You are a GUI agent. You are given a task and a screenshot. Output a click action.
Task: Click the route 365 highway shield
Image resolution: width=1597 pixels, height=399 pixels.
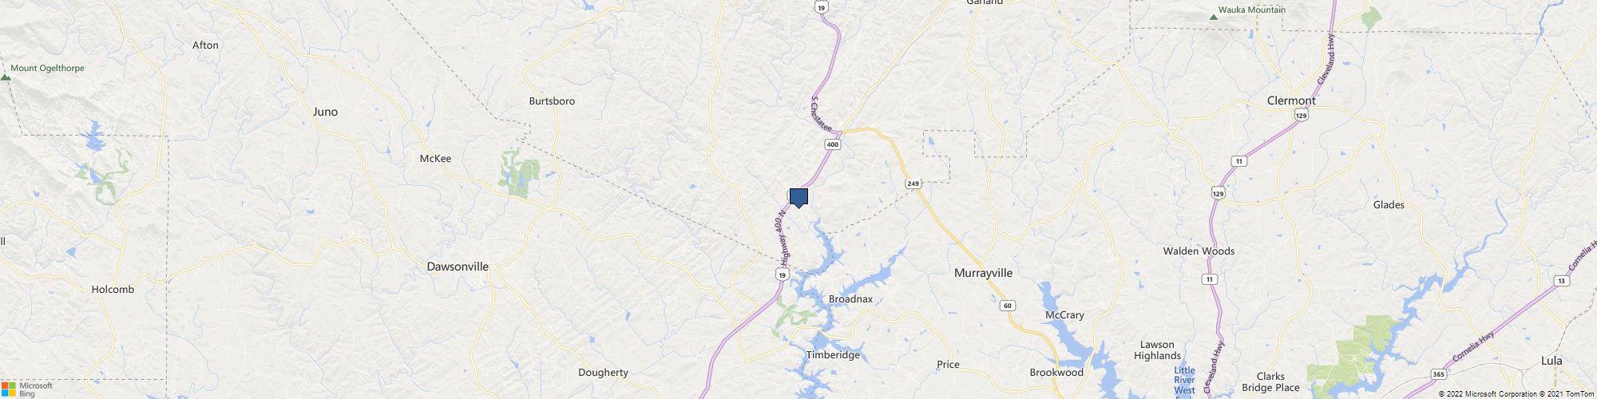(1438, 373)
